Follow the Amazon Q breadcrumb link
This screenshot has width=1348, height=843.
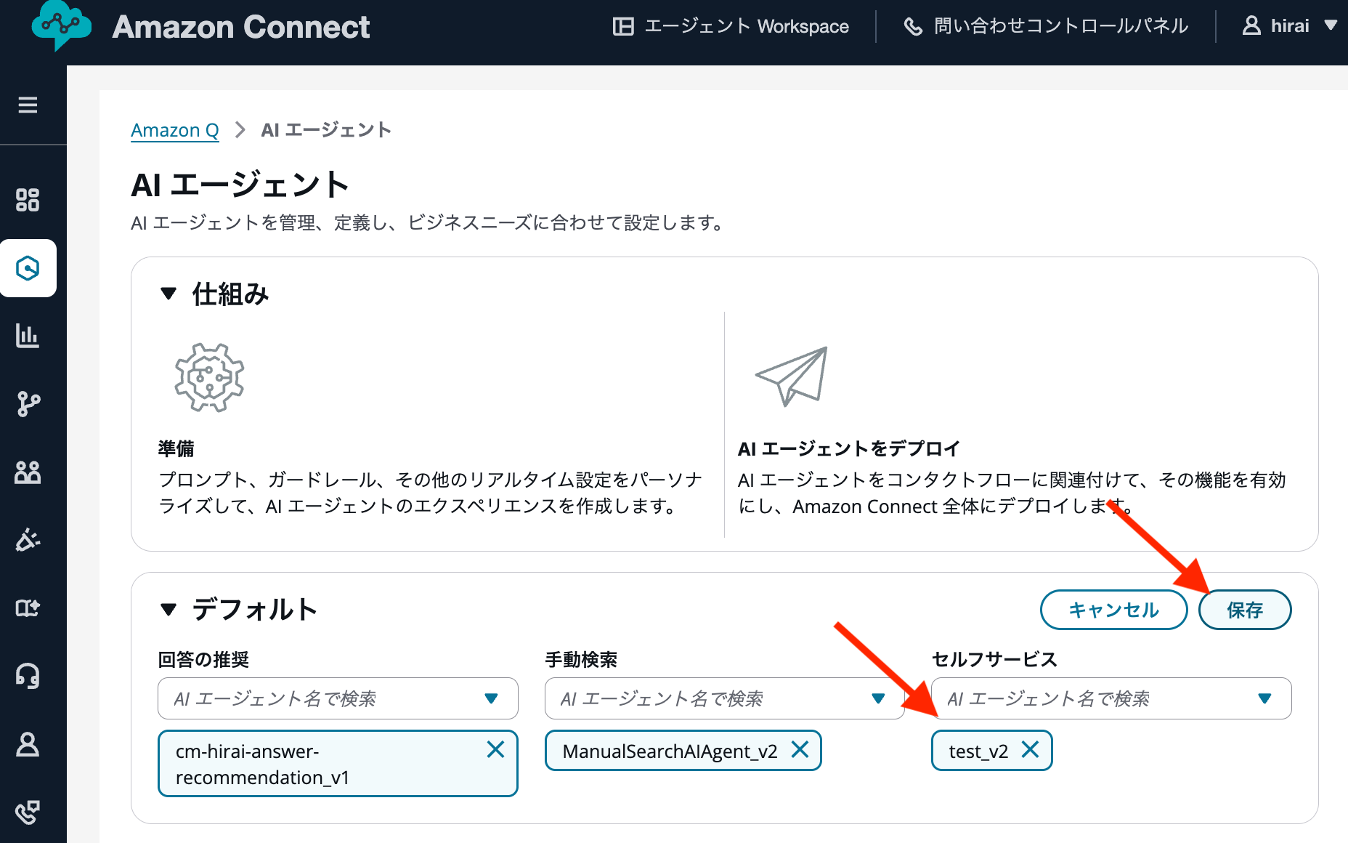coord(175,130)
